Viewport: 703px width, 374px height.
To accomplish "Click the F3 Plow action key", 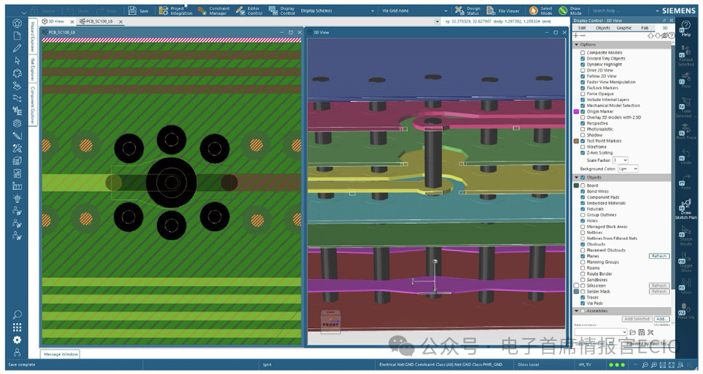I will point(685,81).
